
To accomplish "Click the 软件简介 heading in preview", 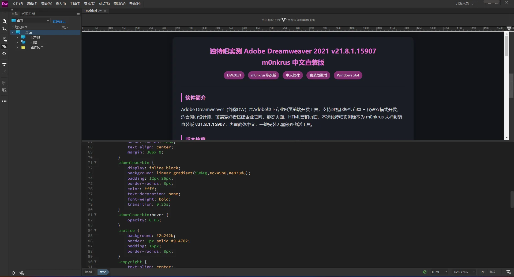I will (x=195, y=98).
